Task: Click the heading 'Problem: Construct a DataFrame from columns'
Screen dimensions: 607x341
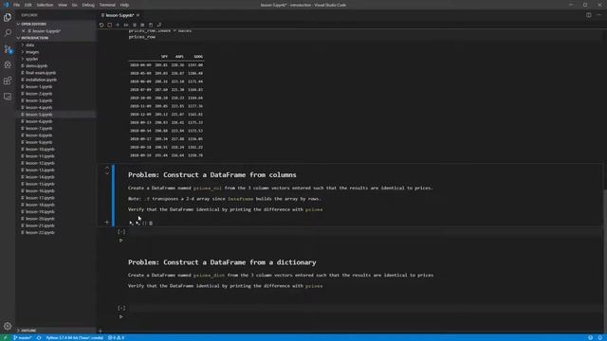Action: click(212, 174)
